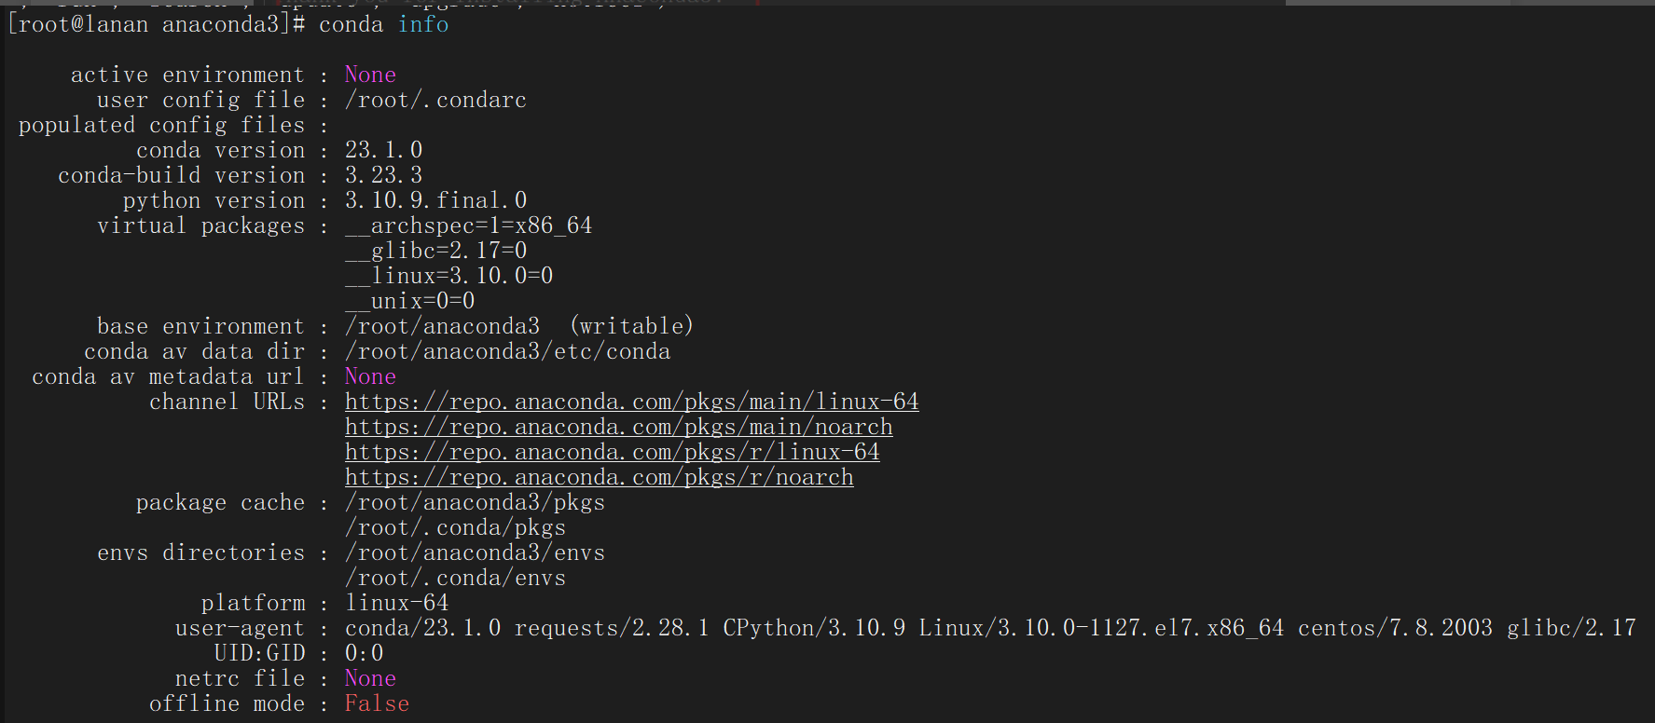
Task: Click the /root/.condarc config file path
Action: coord(435,100)
